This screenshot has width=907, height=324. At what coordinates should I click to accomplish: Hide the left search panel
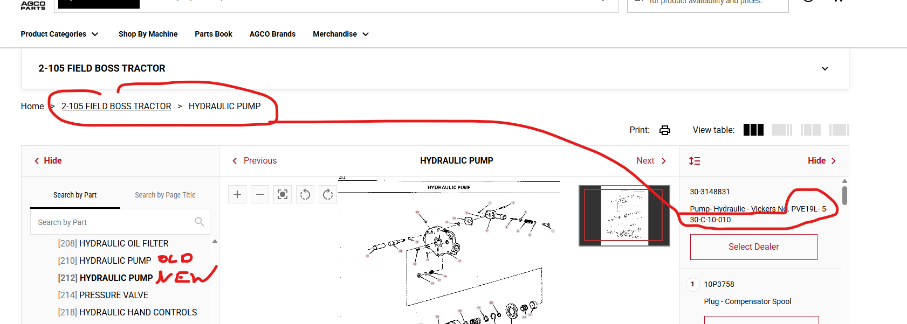[x=48, y=160]
